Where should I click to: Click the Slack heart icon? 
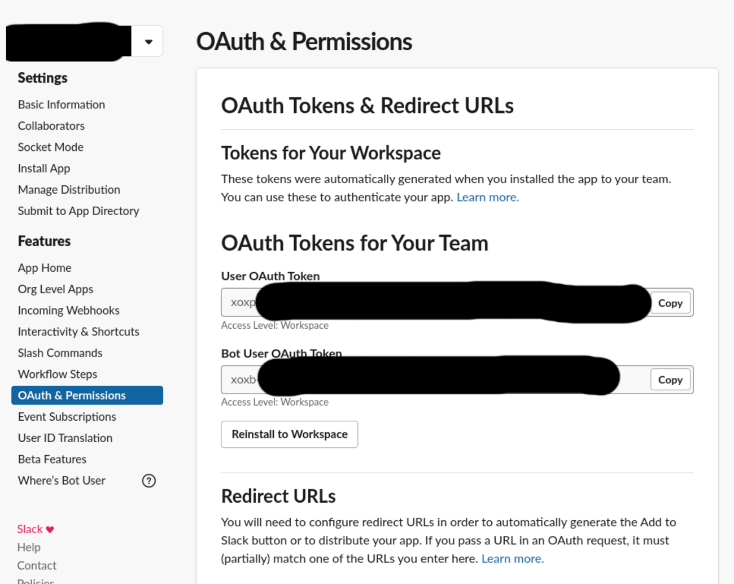tap(50, 529)
